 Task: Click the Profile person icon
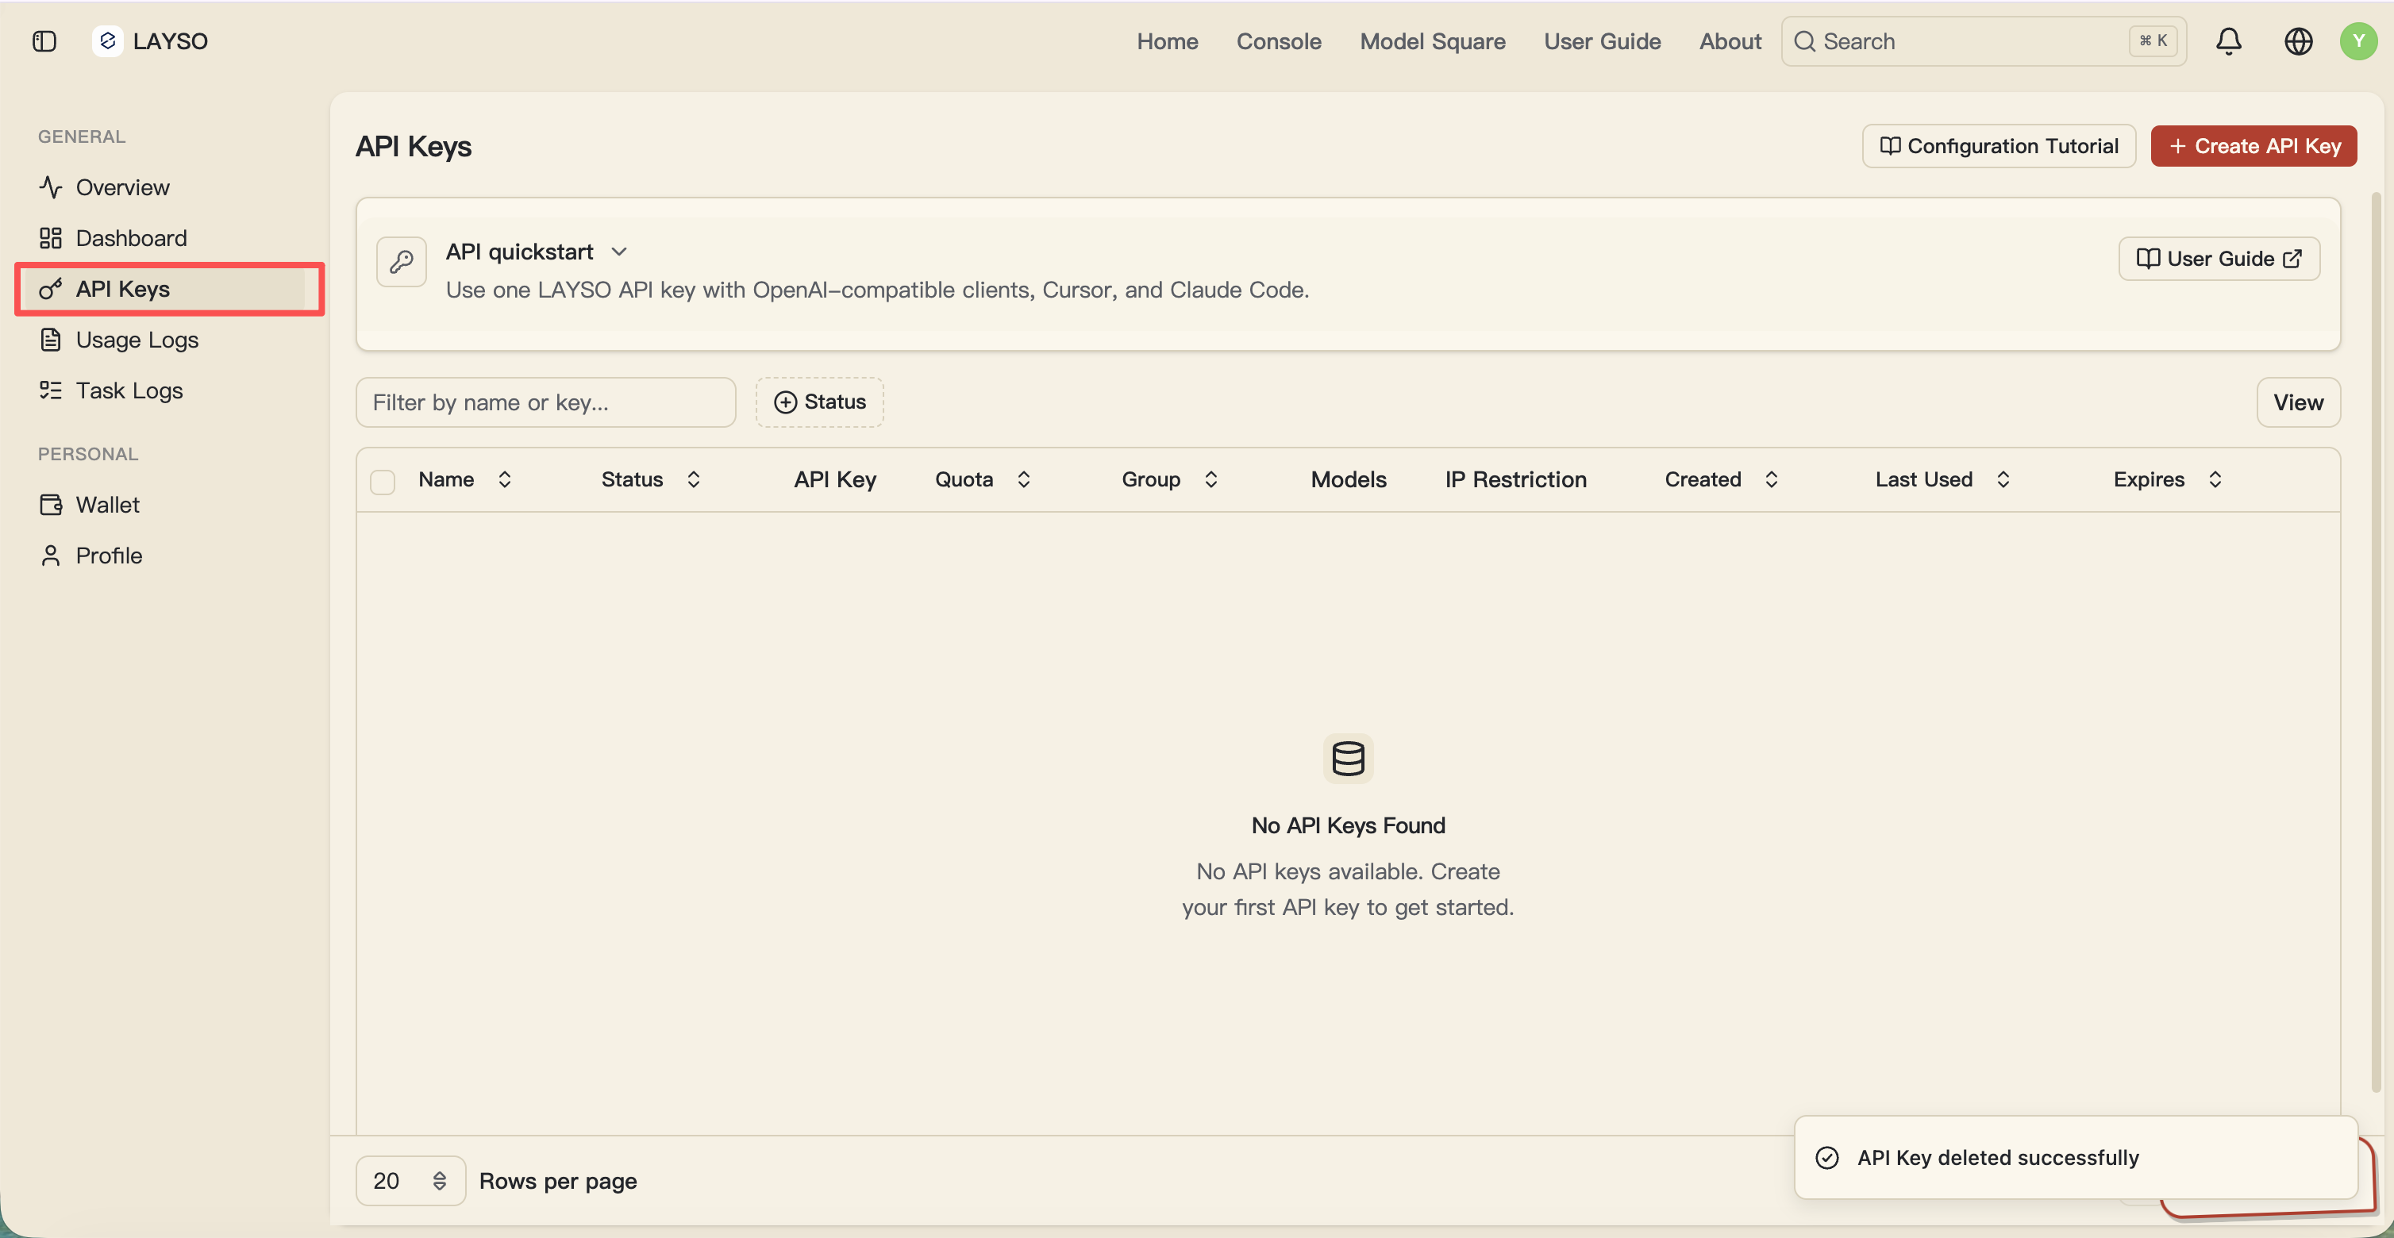50,556
